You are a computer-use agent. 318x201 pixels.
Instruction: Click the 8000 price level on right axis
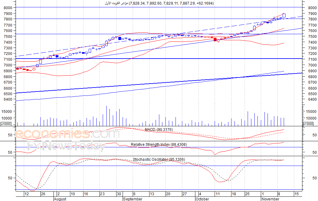(312, 8)
